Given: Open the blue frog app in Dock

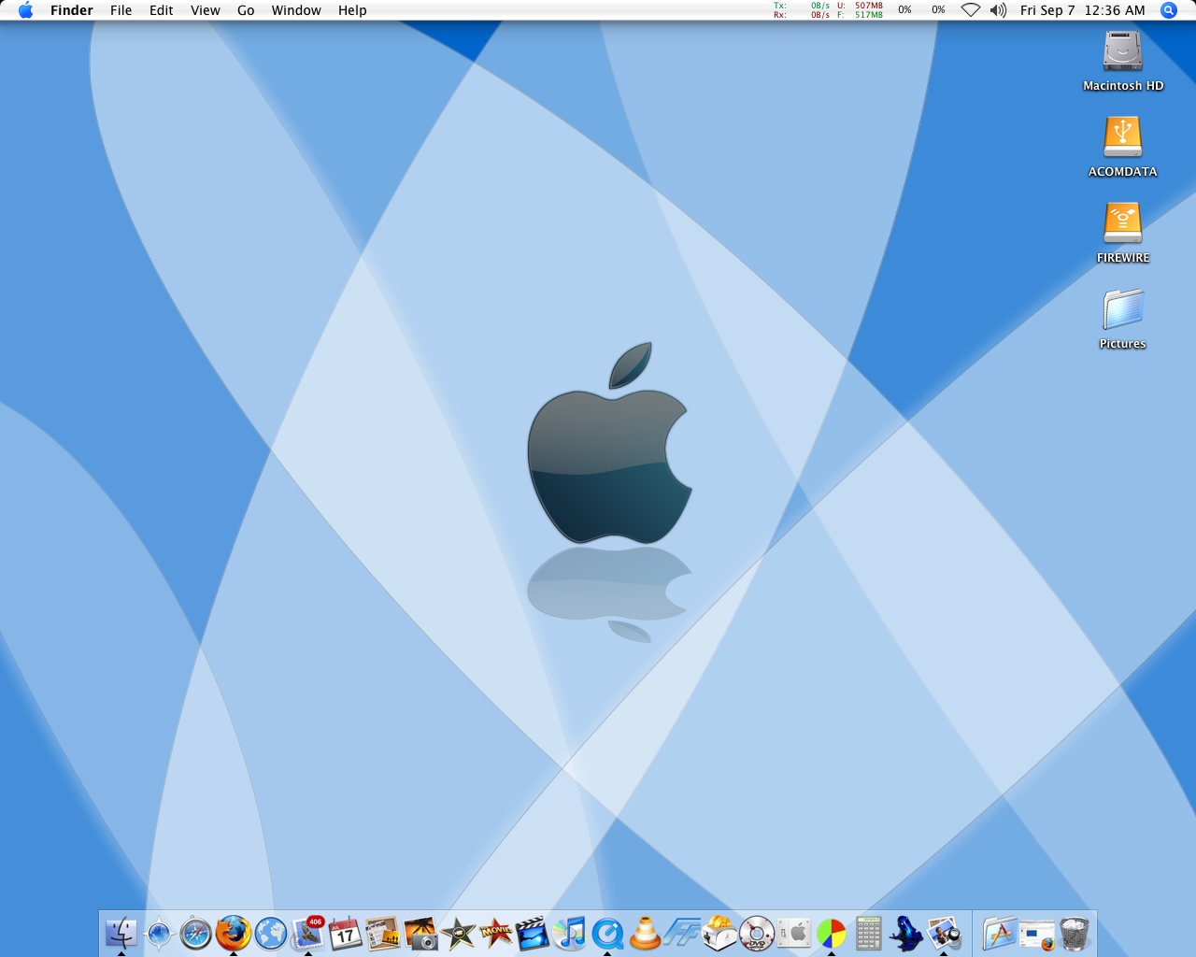Looking at the screenshot, I should (906, 933).
